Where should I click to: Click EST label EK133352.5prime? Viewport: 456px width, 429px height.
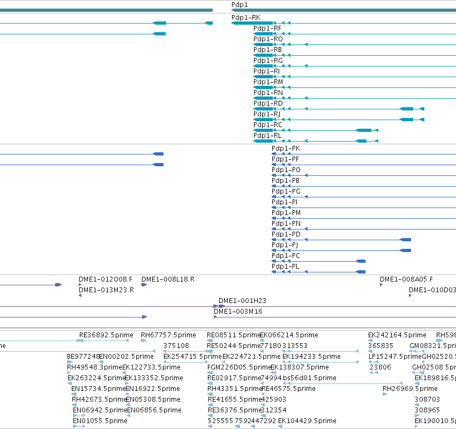point(154,378)
